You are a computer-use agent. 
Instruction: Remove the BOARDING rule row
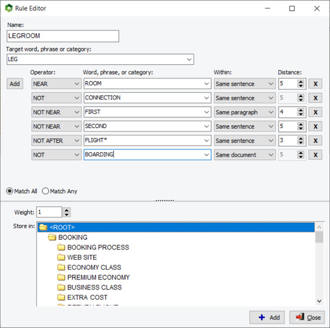point(315,155)
